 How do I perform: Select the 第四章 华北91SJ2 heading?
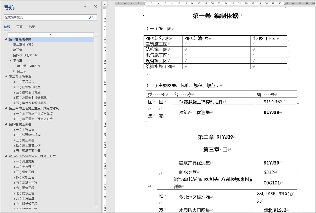coord(25,55)
